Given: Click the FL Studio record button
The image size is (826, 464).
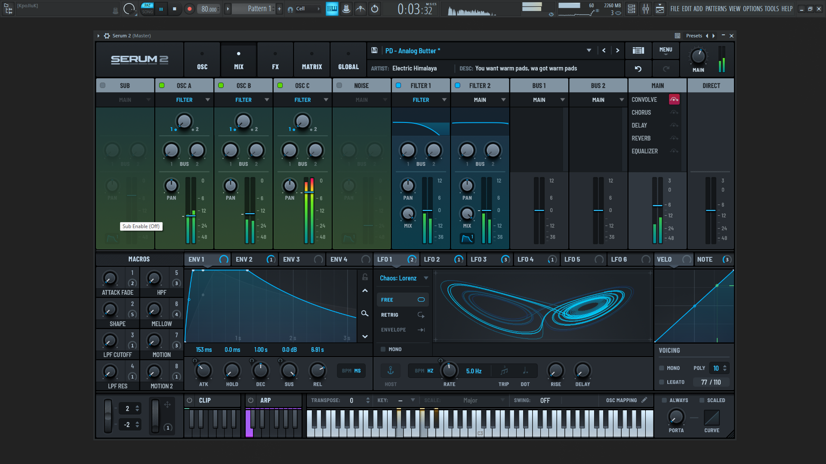Looking at the screenshot, I should [189, 9].
